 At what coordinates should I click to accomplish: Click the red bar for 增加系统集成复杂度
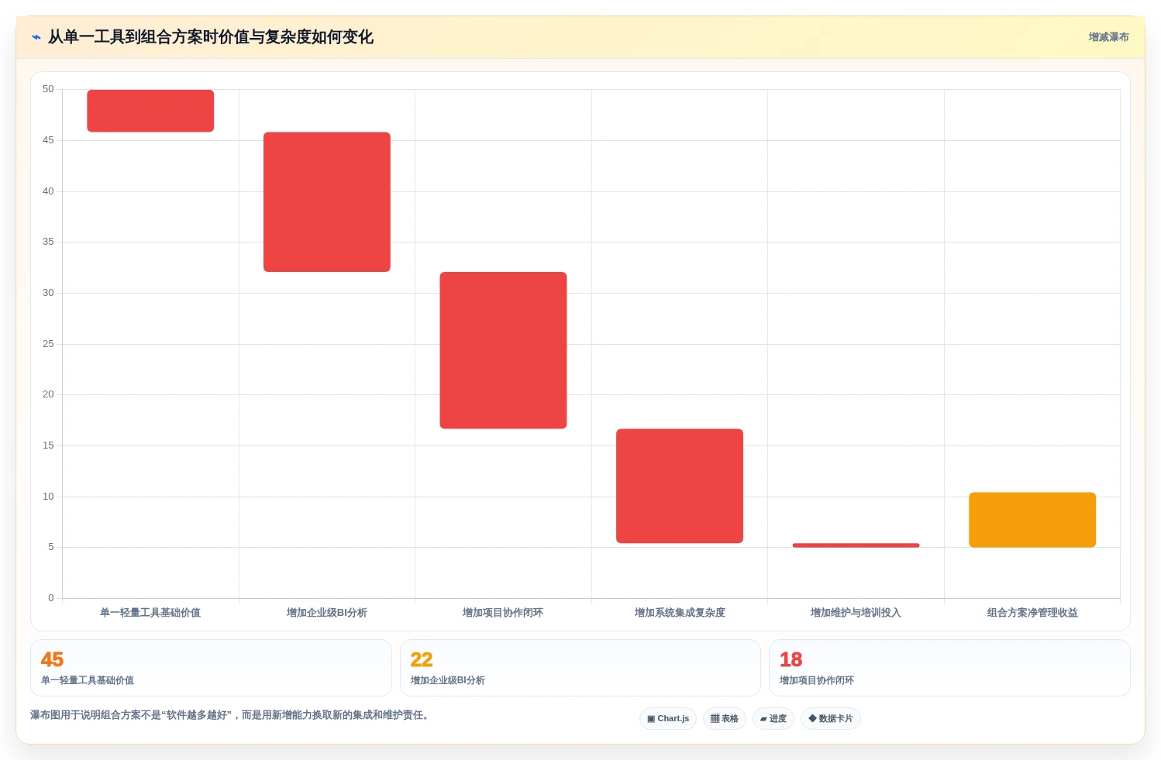coord(680,486)
